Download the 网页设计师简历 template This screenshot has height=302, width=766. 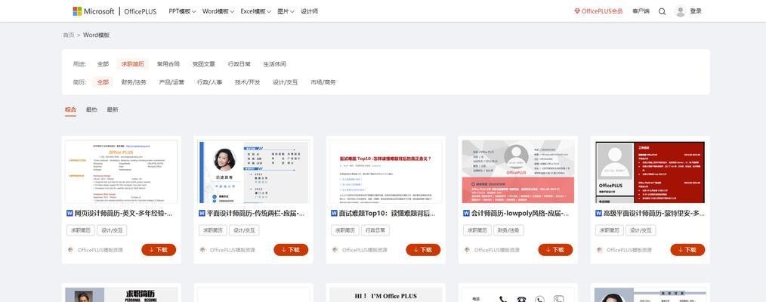pos(159,250)
